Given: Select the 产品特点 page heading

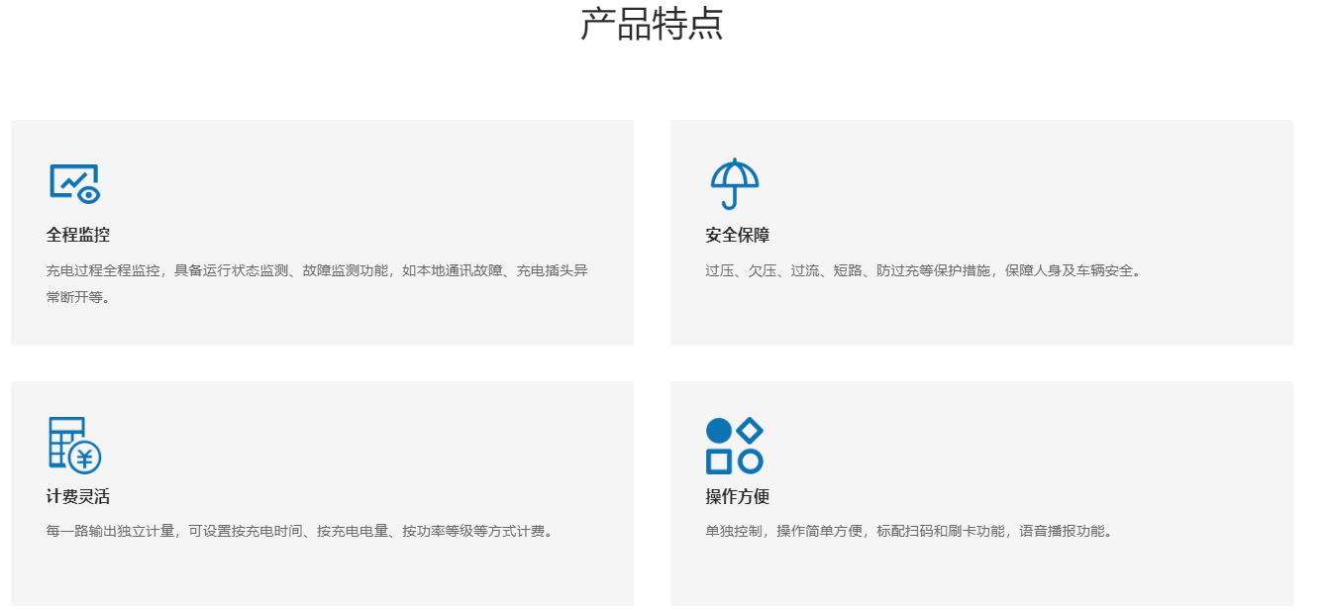Looking at the screenshot, I should tap(652, 24).
